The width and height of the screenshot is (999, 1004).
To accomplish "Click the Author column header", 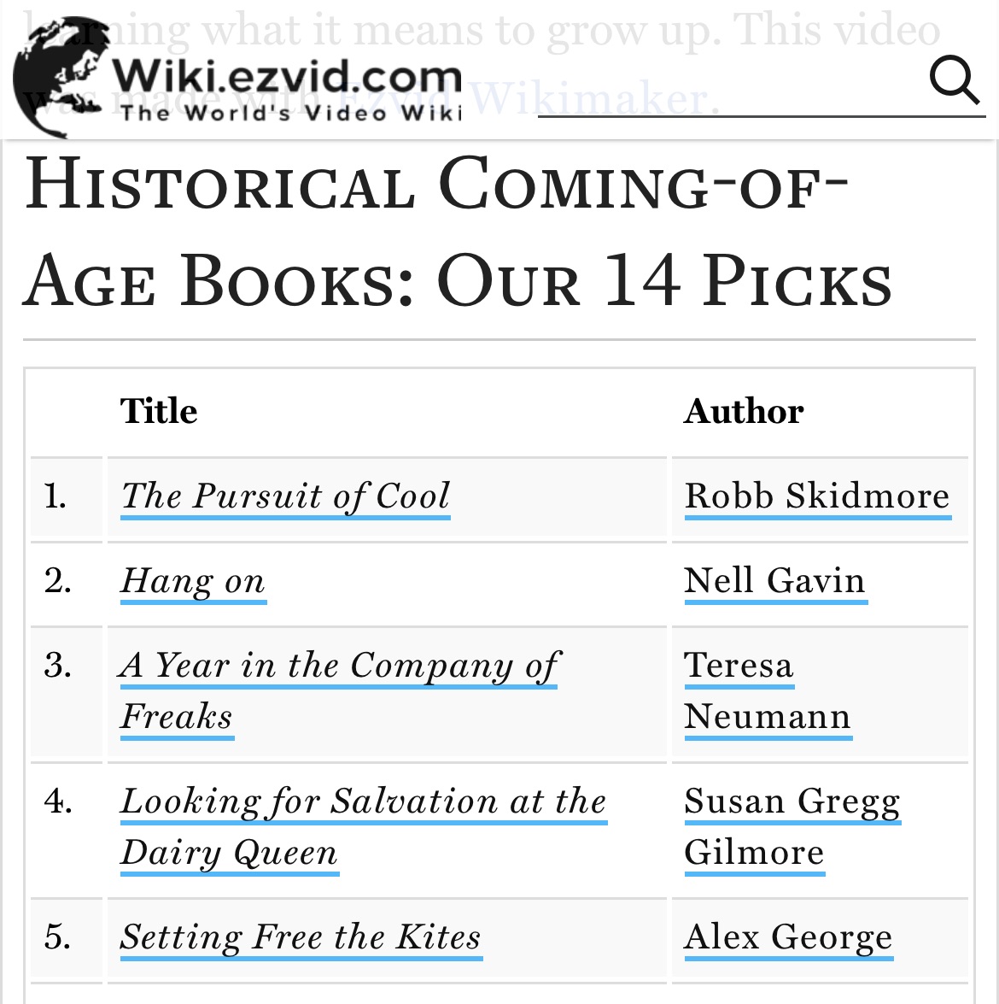I will pos(744,412).
